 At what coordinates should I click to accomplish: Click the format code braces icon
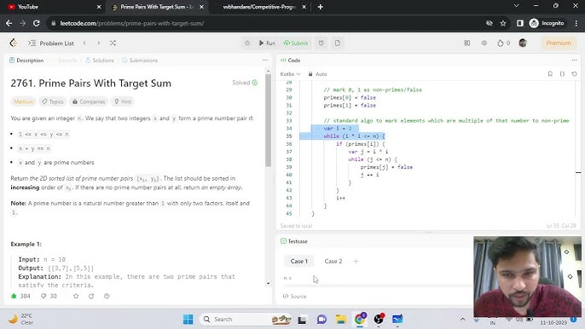click(562, 74)
